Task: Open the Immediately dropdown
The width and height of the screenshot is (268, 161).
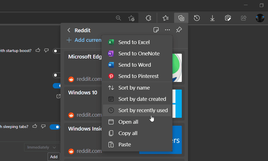Action: 42,147
